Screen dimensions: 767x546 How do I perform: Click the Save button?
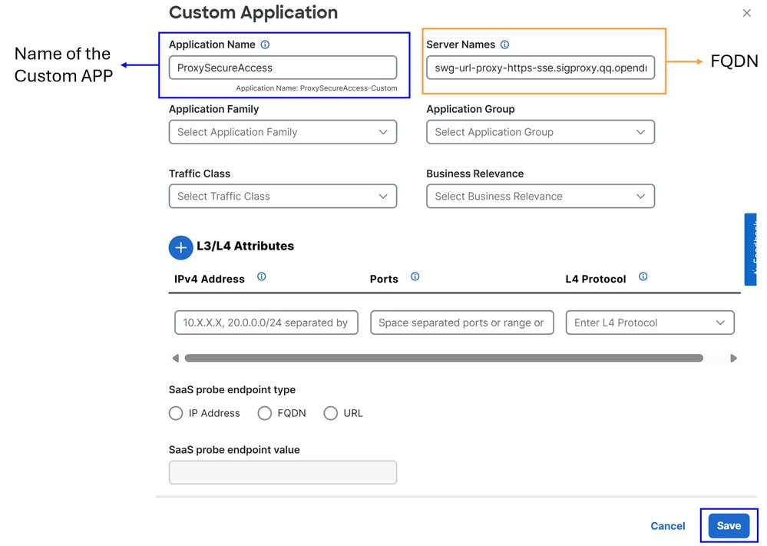[728, 525]
